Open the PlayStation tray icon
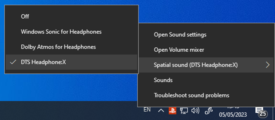275x120 pixels. point(172,111)
